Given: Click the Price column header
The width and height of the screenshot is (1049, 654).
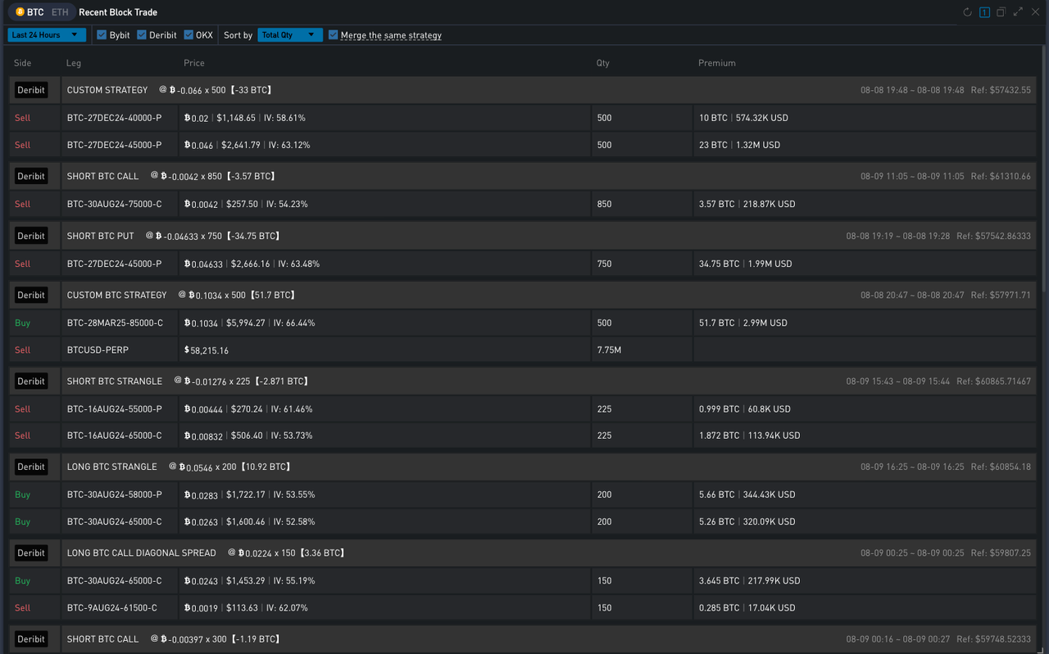Looking at the screenshot, I should pos(194,63).
